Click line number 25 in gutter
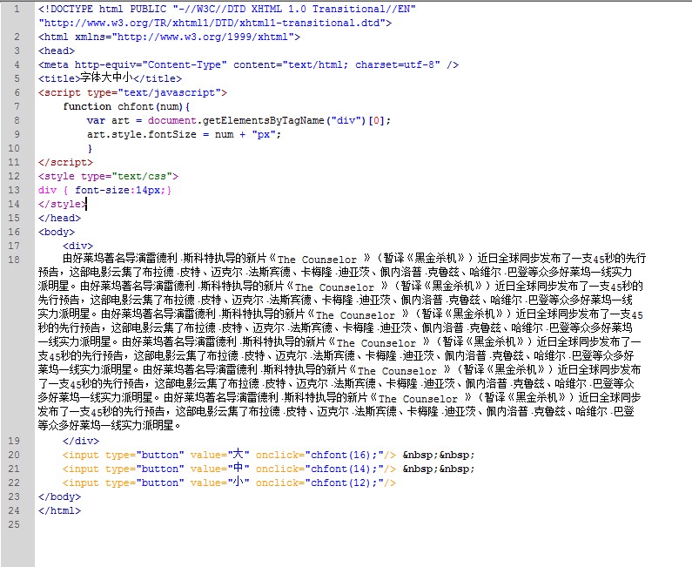 [14, 524]
